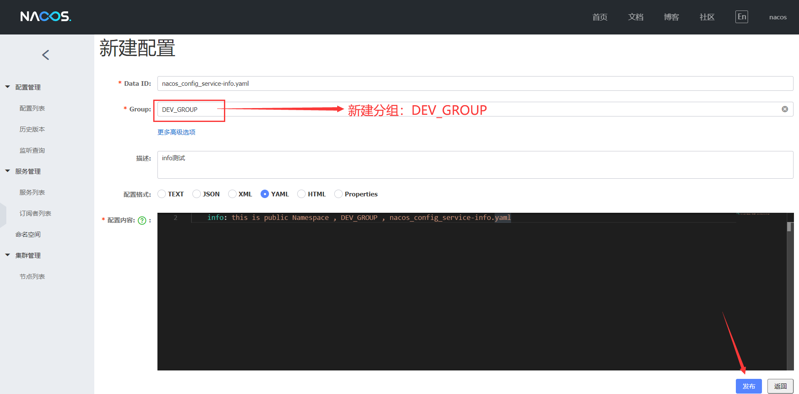Image resolution: width=799 pixels, height=394 pixels.
Task: Select XML format radio button
Action: pyautogui.click(x=232, y=194)
